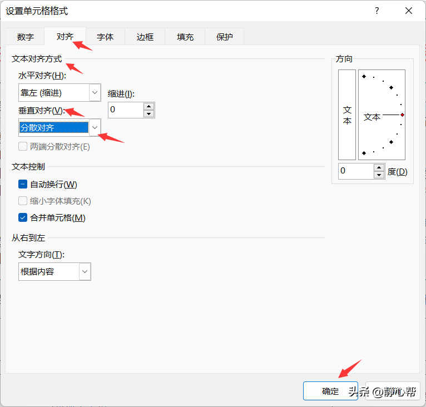Click the 度 degrees input field
Screen dimensions: 426x407
pos(356,171)
